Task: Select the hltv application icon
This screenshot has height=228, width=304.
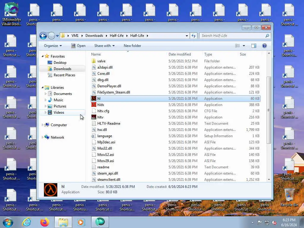Action: tap(94, 117)
